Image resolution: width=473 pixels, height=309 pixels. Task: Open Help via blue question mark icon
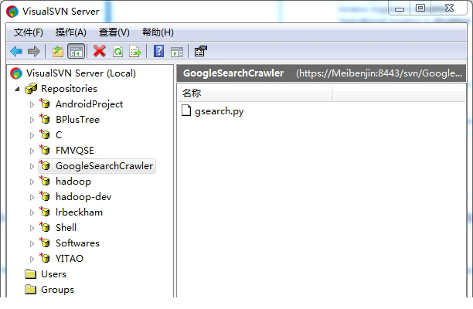tap(158, 51)
